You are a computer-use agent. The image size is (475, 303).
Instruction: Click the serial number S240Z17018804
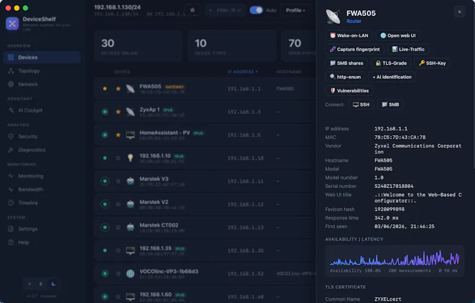[394, 186]
